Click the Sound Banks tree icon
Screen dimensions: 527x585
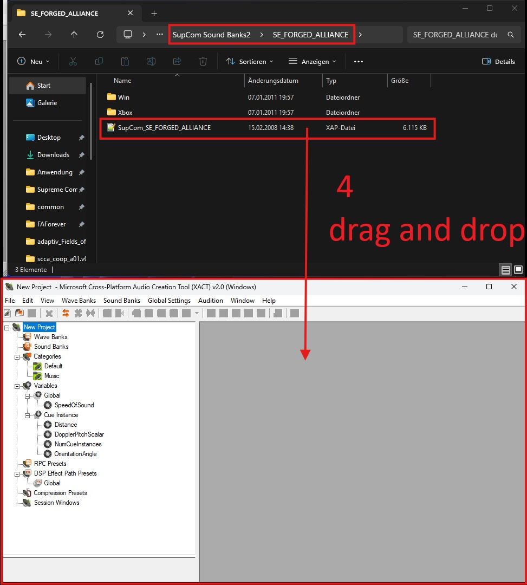(x=27, y=347)
